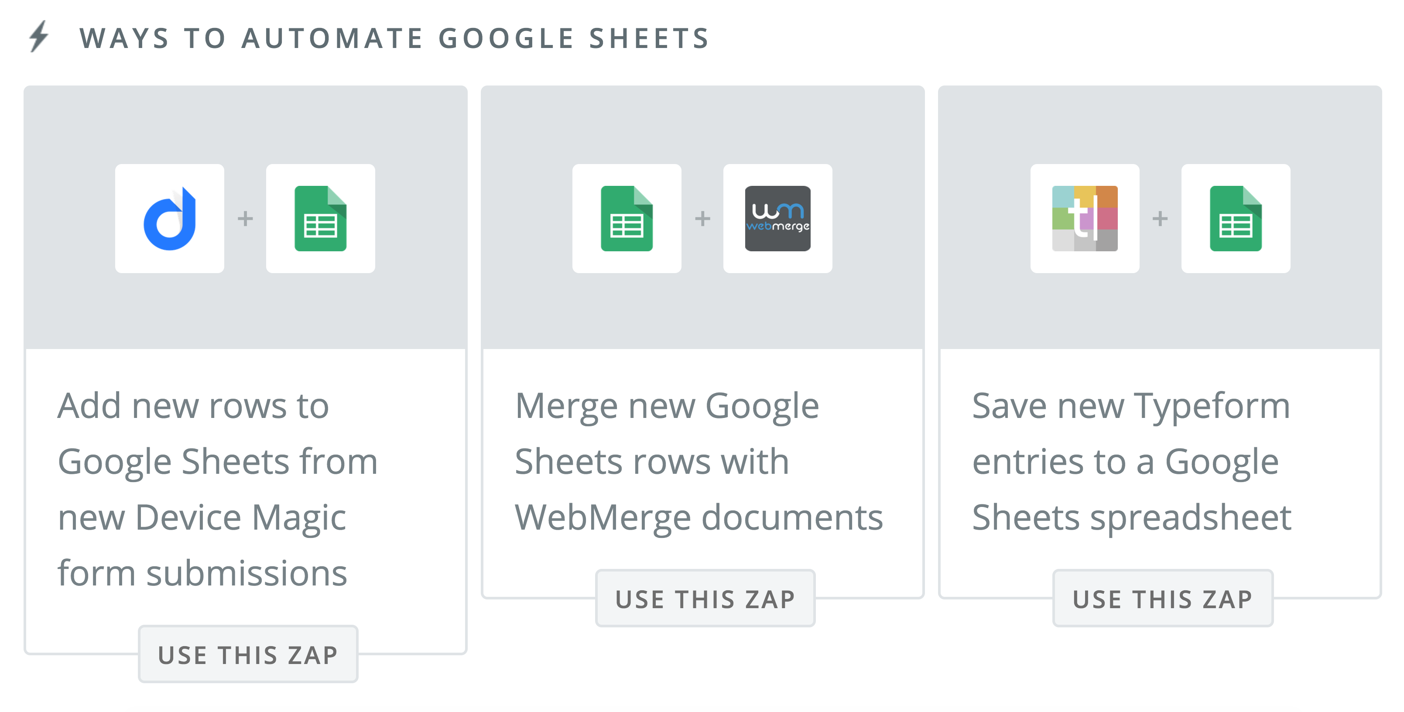Click the "Ways to Automate Google Sheets" heading
Viewport: 1404px width, 712px height.
click(394, 39)
